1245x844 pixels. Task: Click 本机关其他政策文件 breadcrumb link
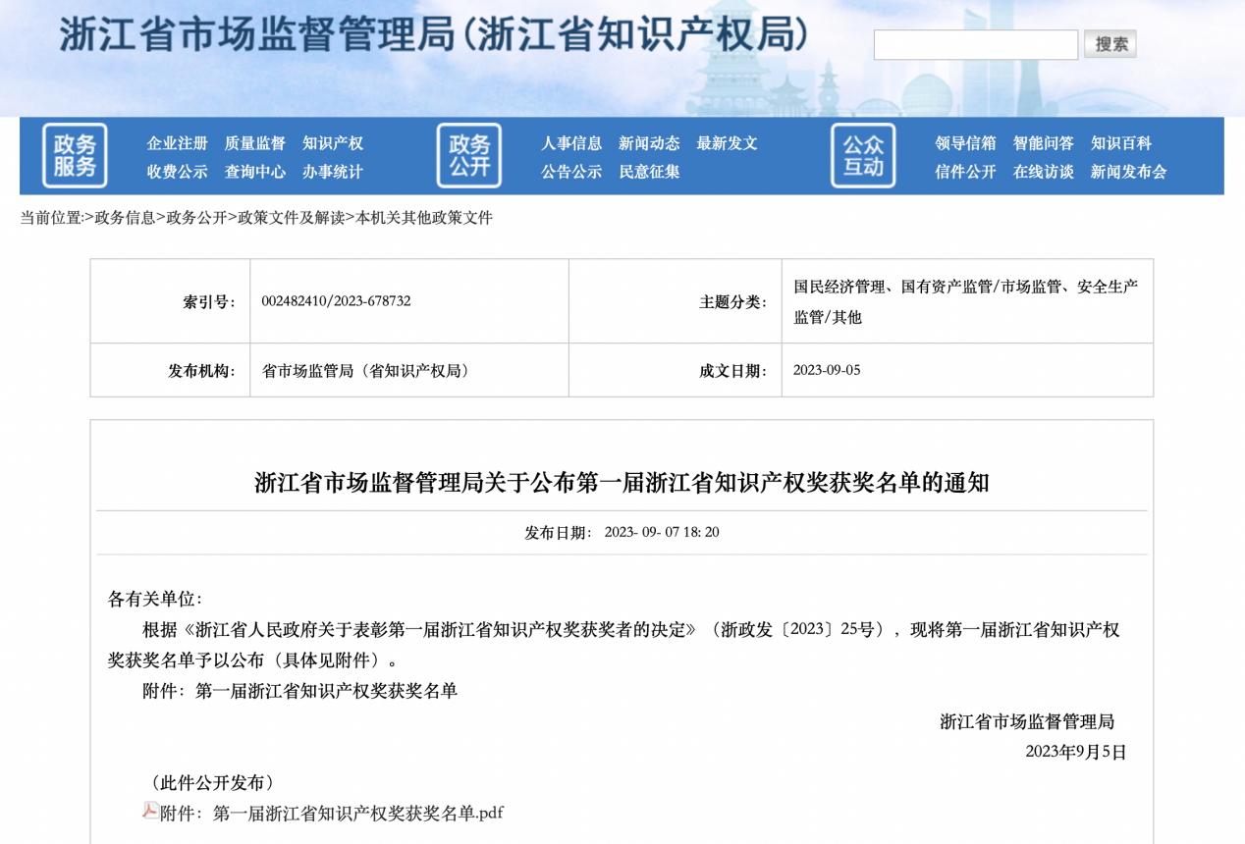point(424,218)
